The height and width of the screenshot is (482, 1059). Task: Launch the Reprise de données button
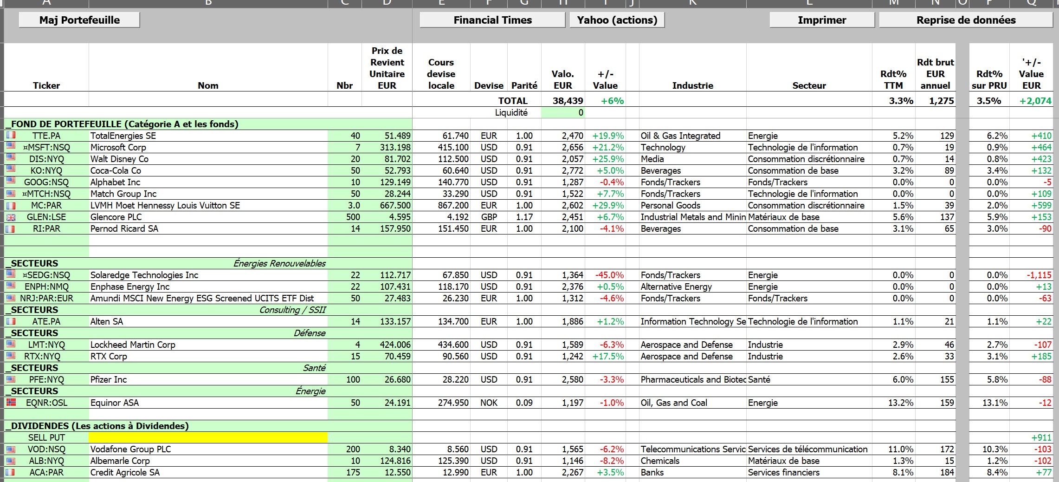(966, 20)
